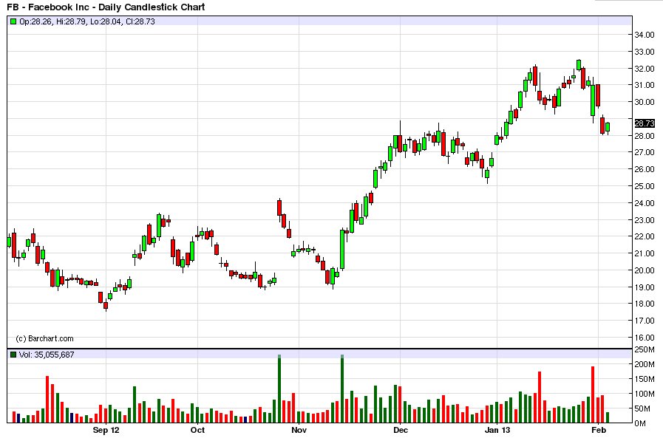Click the '20.00' price axis label

(644, 270)
